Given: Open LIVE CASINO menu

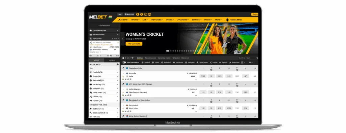Looking at the screenshot, I should [183, 20].
